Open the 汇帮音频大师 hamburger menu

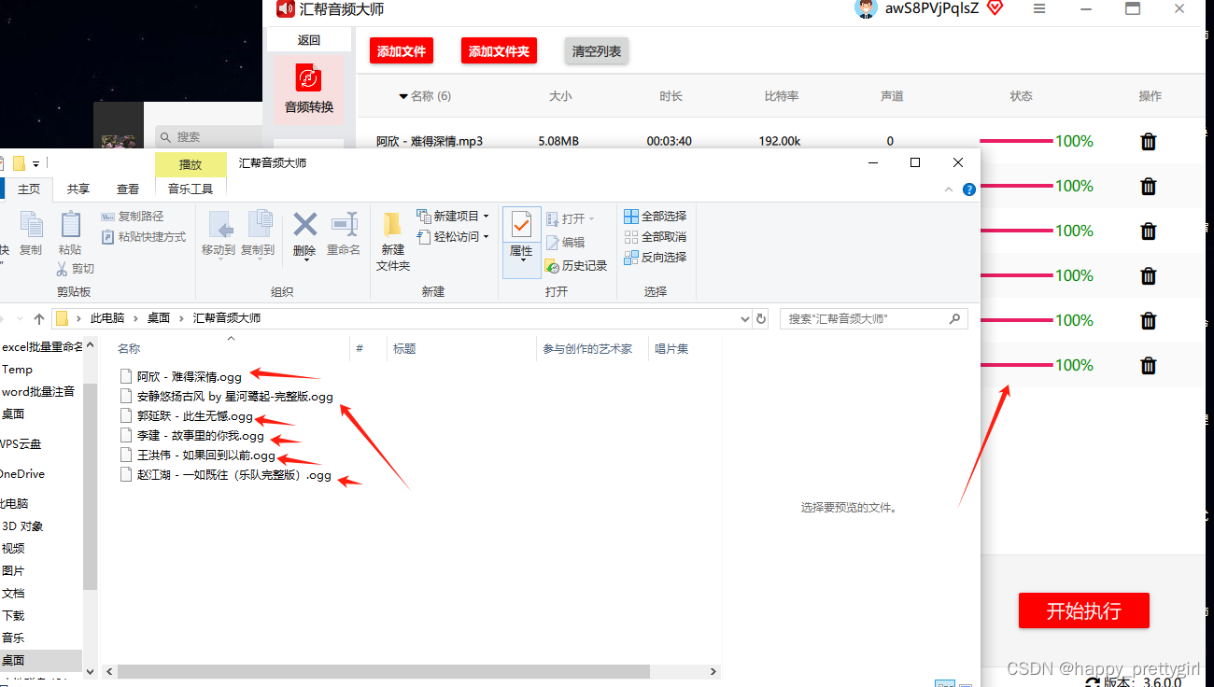coord(1039,8)
